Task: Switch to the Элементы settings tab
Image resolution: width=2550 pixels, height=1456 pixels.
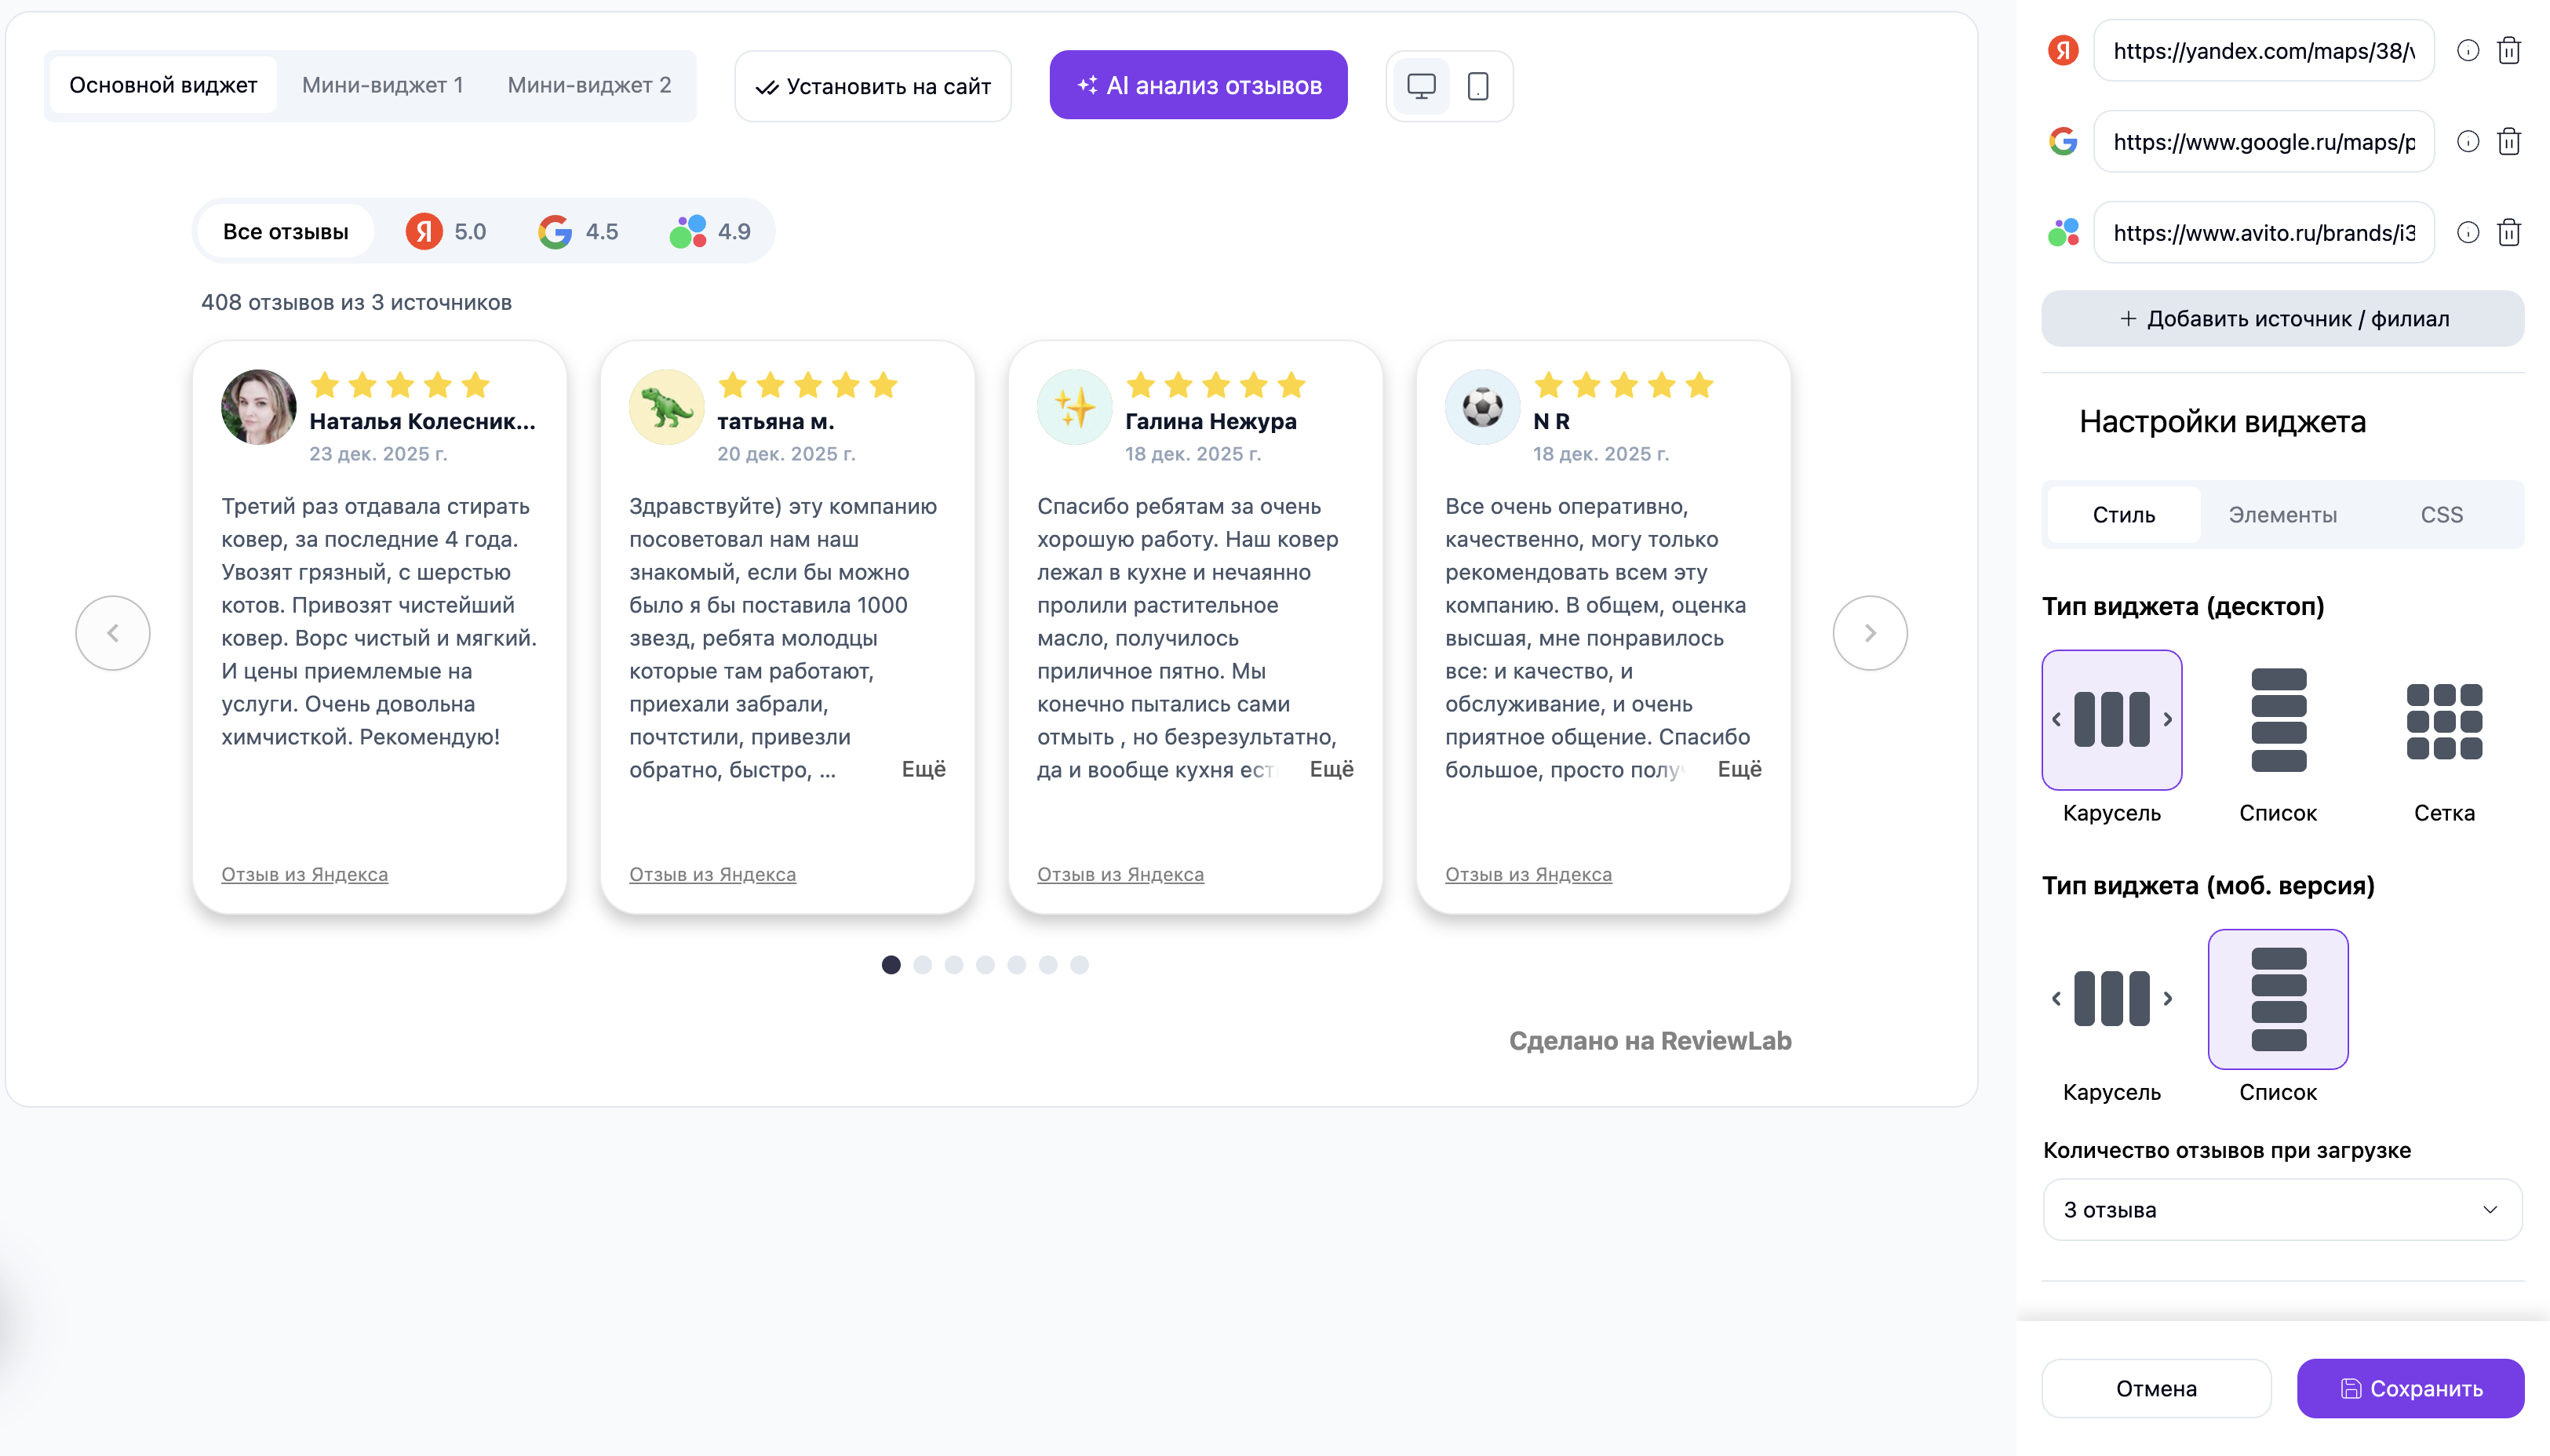Action: click(x=2282, y=514)
